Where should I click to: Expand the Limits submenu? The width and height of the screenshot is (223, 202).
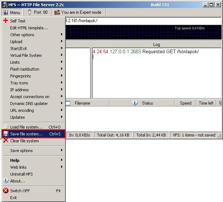tap(62, 62)
